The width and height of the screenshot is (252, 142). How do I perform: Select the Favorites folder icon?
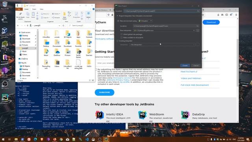pyautogui.click(x=78, y=43)
